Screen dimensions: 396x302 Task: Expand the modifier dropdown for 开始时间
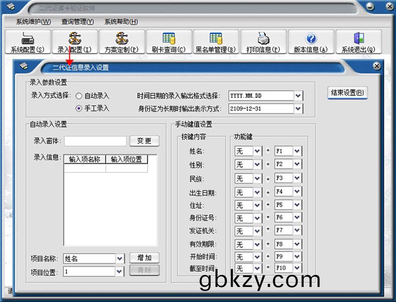coord(257,257)
